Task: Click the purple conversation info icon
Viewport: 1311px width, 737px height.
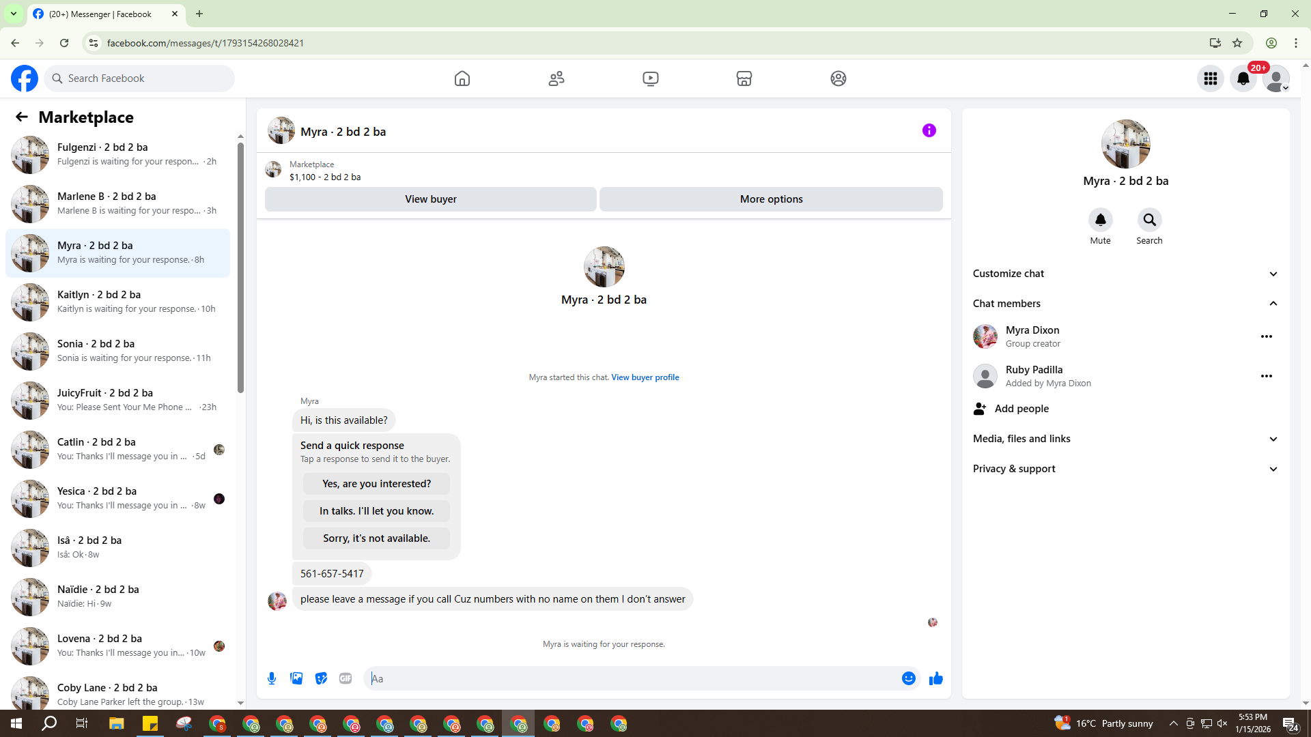Action: click(x=929, y=130)
